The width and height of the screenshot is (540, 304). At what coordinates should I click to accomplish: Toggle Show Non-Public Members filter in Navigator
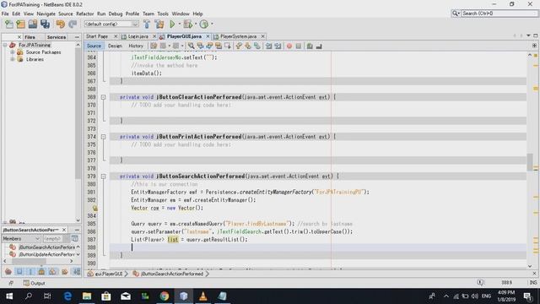point(41,272)
